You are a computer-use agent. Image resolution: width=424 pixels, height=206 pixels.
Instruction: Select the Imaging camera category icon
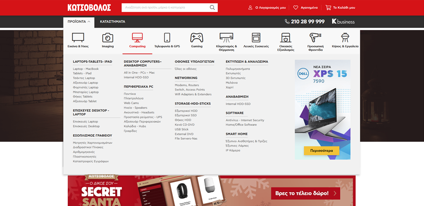pyautogui.click(x=107, y=38)
